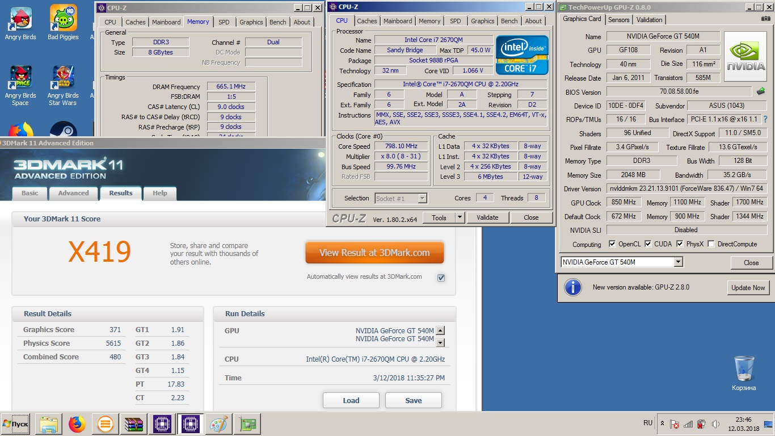Click the tray network signal icon

(x=688, y=424)
